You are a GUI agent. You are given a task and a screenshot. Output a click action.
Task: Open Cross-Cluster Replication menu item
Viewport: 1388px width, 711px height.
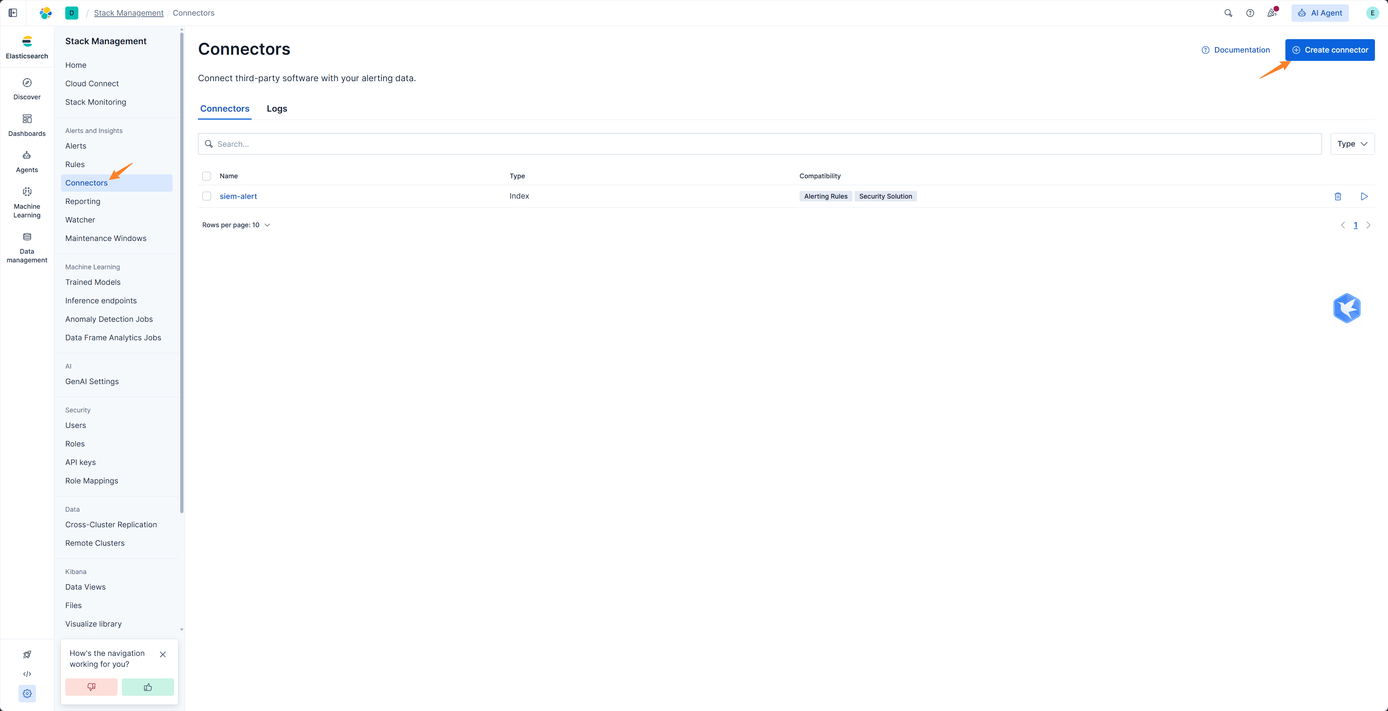(111, 525)
